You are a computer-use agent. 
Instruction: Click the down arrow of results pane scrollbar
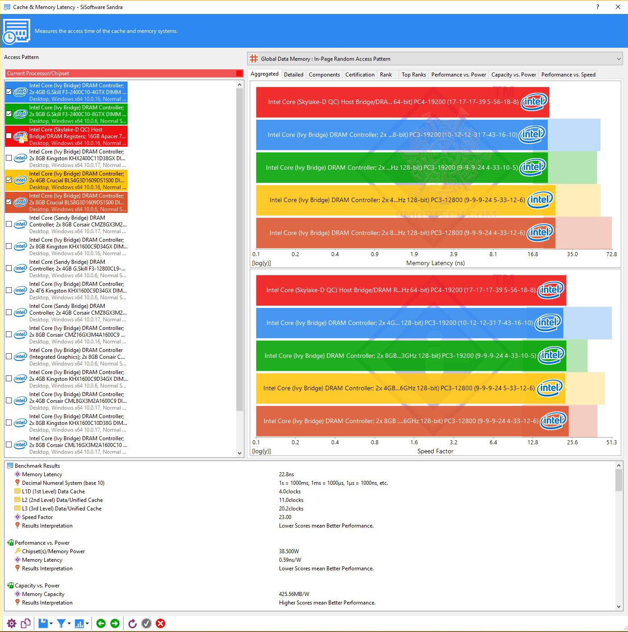tap(619, 607)
